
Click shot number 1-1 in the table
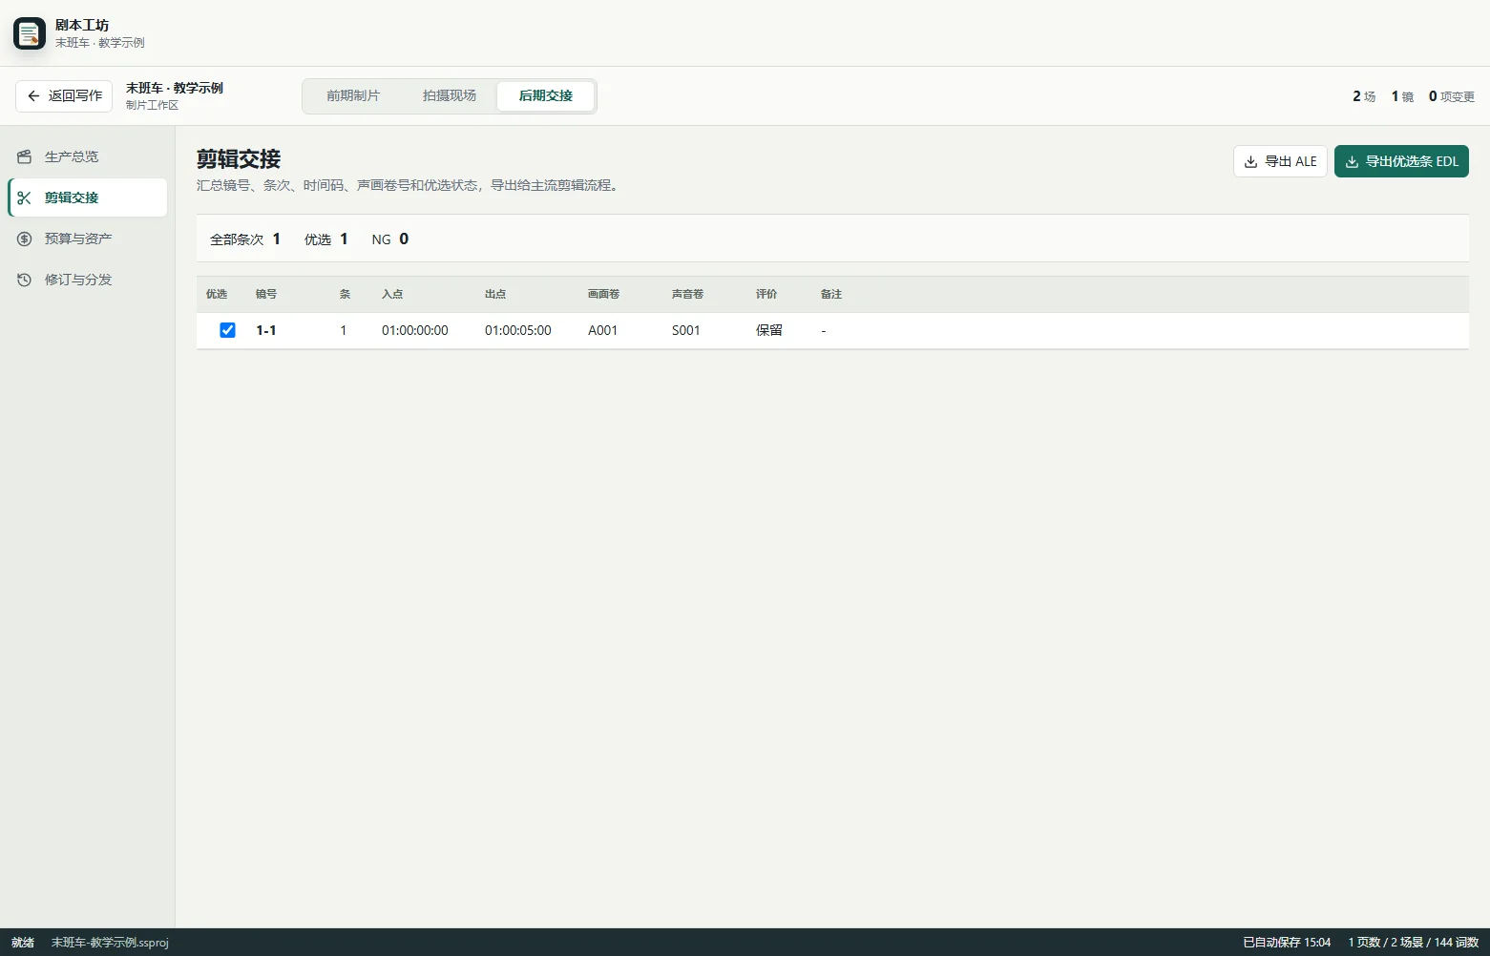point(266,330)
